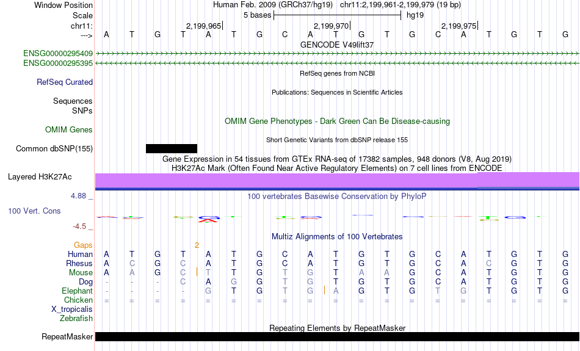Click the GTEx Gene Expression track title

point(337,159)
